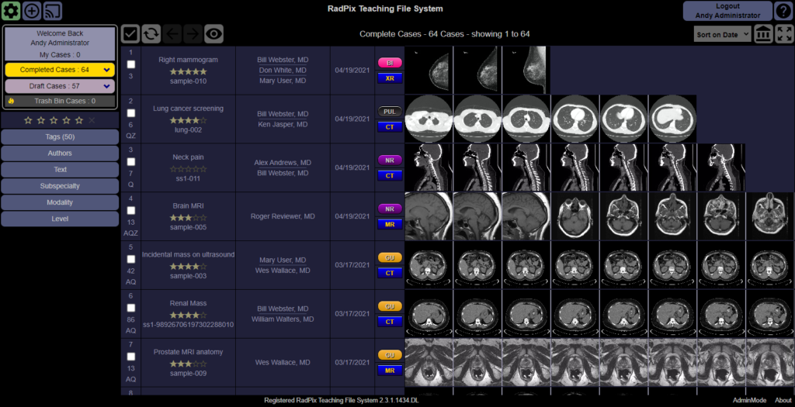This screenshot has height=407, width=795.
Task: Open the Right mammogram case title
Action: pyautogui.click(x=188, y=60)
